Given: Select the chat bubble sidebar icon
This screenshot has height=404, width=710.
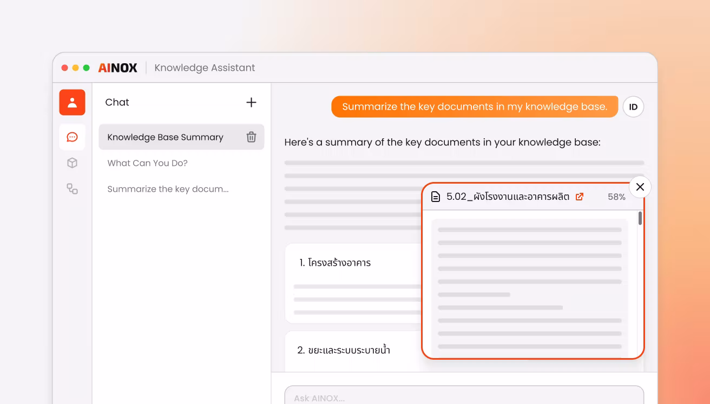Looking at the screenshot, I should tap(72, 137).
